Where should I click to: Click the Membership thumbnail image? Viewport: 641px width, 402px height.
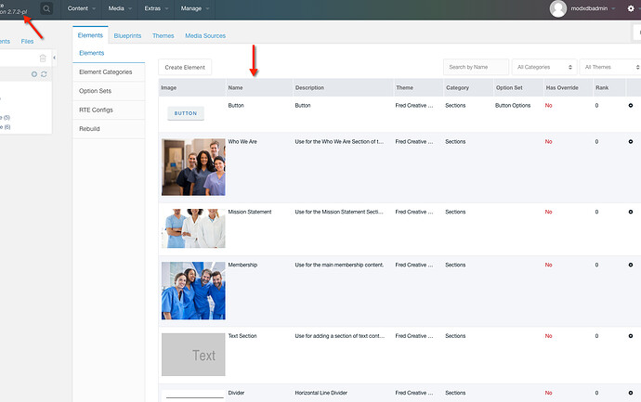193,291
